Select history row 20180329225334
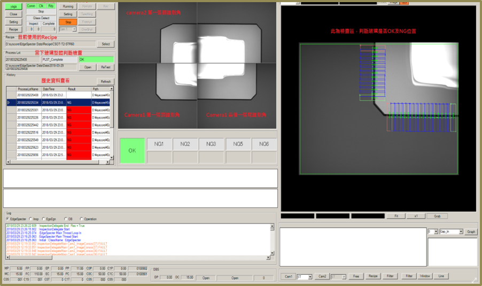Viewport: 482px width, 286px height. (28, 102)
